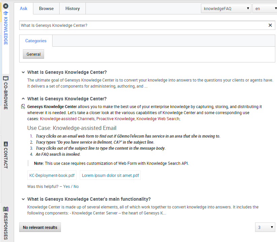Screen dimensions: 277x242
Task: Switch to the Browse tab
Action: [46, 9]
